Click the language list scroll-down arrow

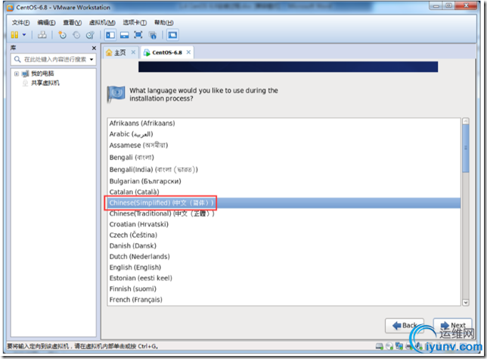pos(465,302)
